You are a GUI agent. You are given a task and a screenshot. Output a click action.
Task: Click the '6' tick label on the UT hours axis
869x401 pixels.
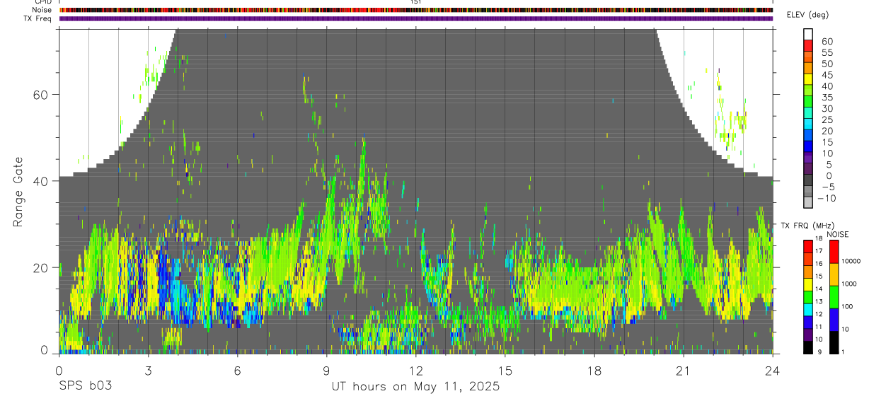click(237, 371)
